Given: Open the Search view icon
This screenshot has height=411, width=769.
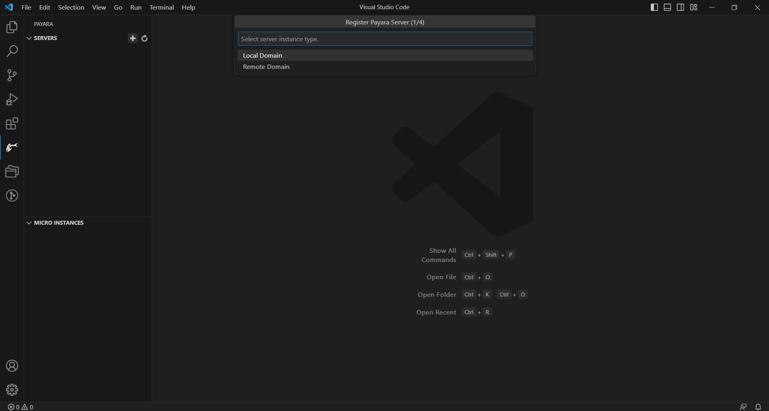Looking at the screenshot, I should (x=12, y=51).
